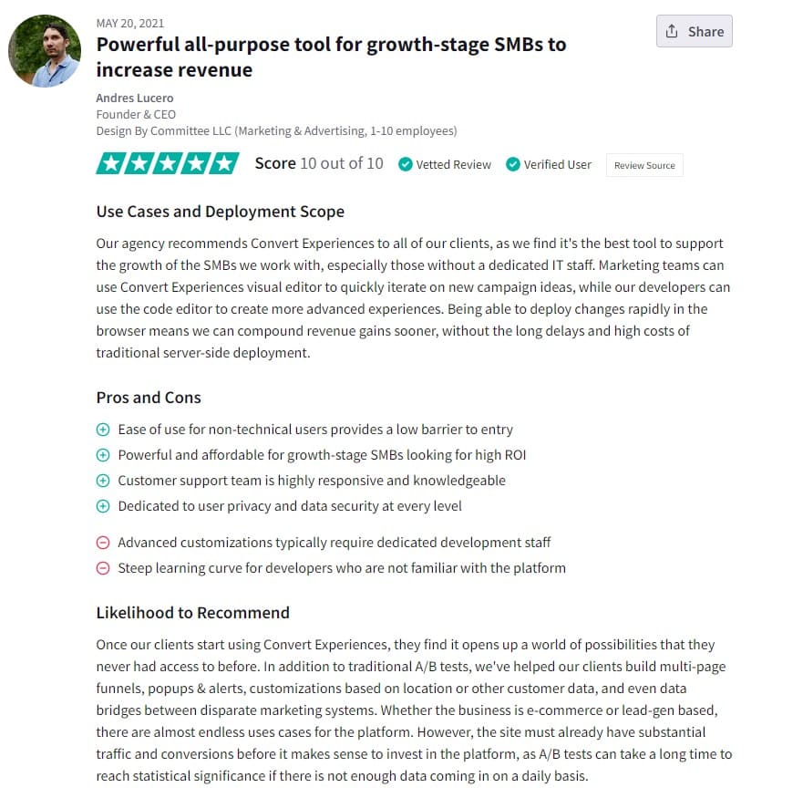Click the reviewer name Andres Lucero

point(135,98)
